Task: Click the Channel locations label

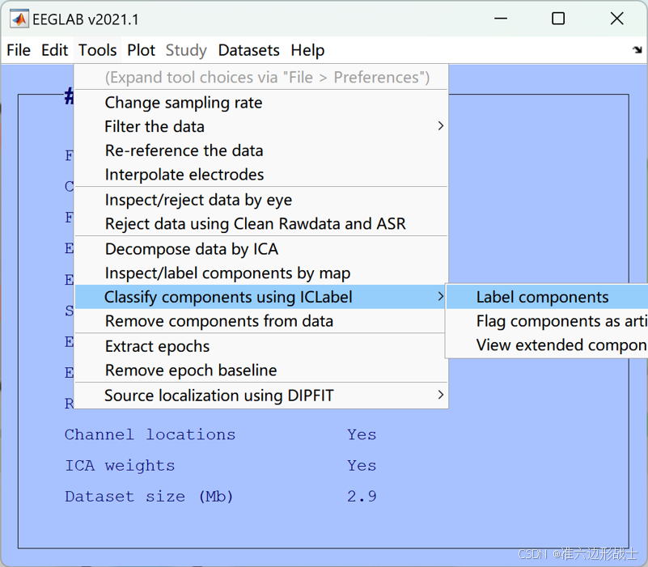Action: 150,435
